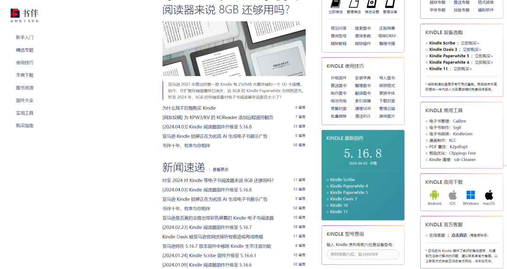
Task: Click 立即购买 next to Kindle Scribe
Action: pyautogui.click(x=470, y=43)
